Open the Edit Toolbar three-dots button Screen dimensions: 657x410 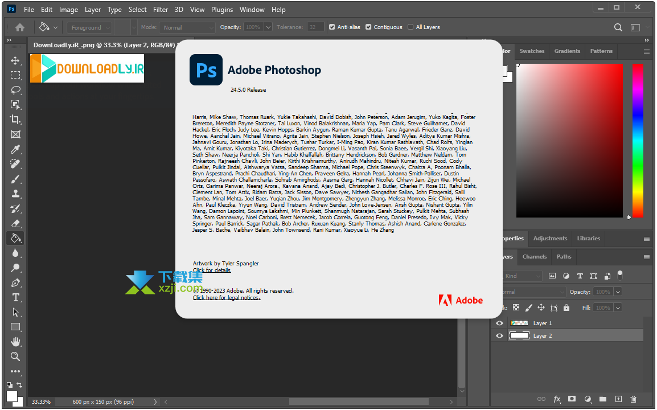(15, 371)
